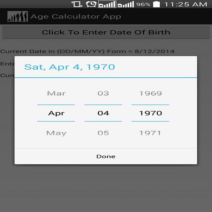
Task: Tap the screen rotation status icon
Action: 77,4
